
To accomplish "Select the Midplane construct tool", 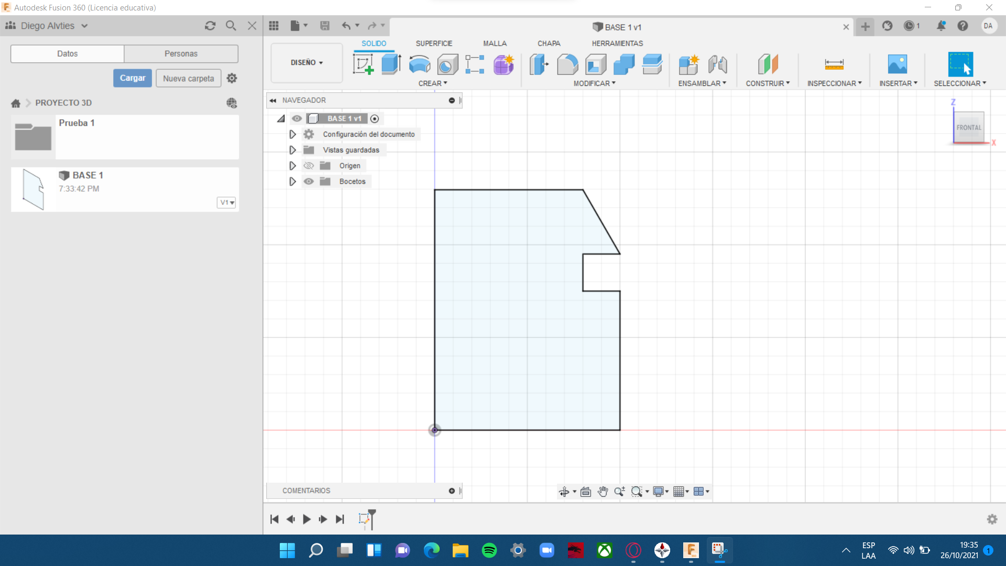I will [x=768, y=64].
